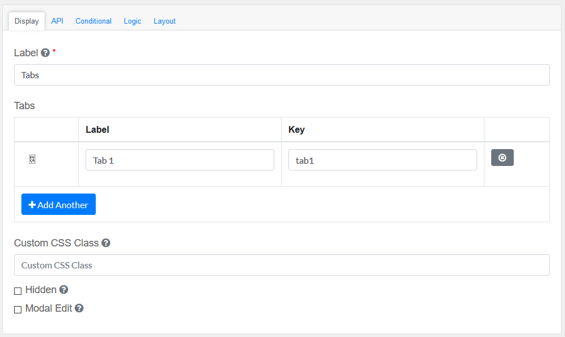Click the Hidden option help icon
The image size is (565, 337).
point(64,290)
